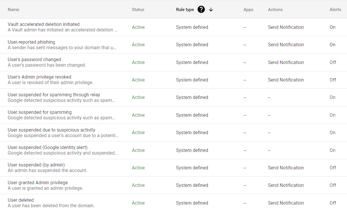Viewport: 347px width, 211px height.
Task: Click the Alerts column header
Action: [x=335, y=10]
